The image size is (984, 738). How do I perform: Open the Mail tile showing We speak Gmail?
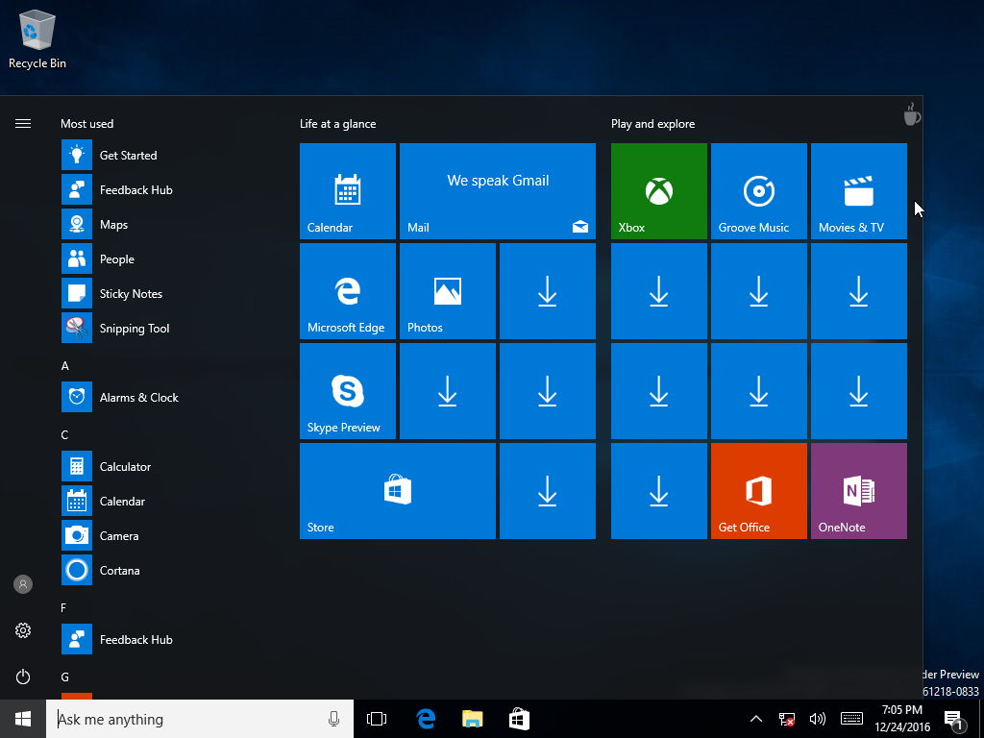coord(498,191)
